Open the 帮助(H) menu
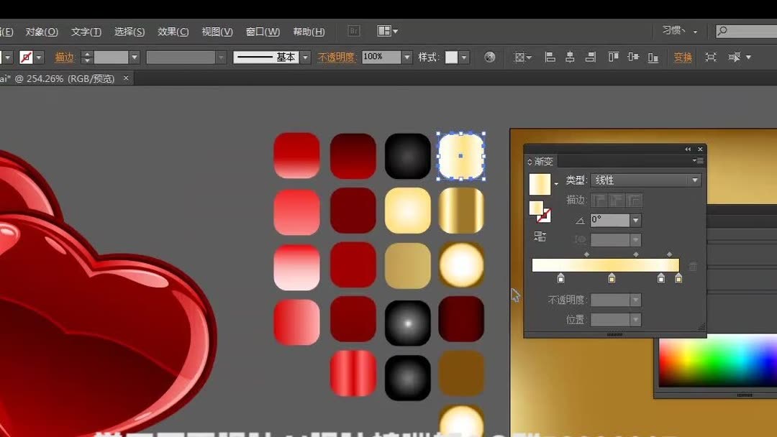Screen dimensions: 777x437 coord(309,32)
